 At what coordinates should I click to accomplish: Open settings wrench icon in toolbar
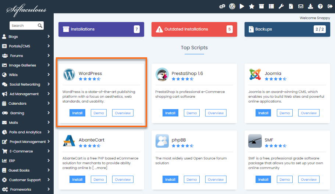281,6
